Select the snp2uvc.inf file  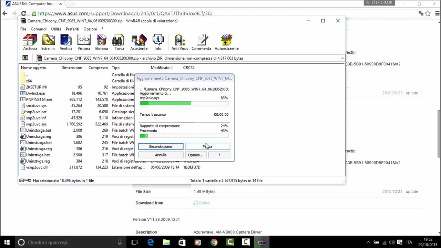pos(36,118)
